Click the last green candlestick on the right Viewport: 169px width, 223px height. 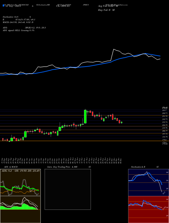(122, 122)
